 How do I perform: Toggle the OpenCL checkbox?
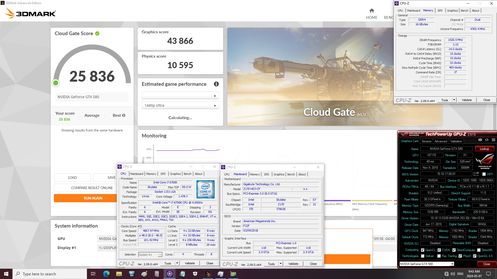click(x=423, y=250)
